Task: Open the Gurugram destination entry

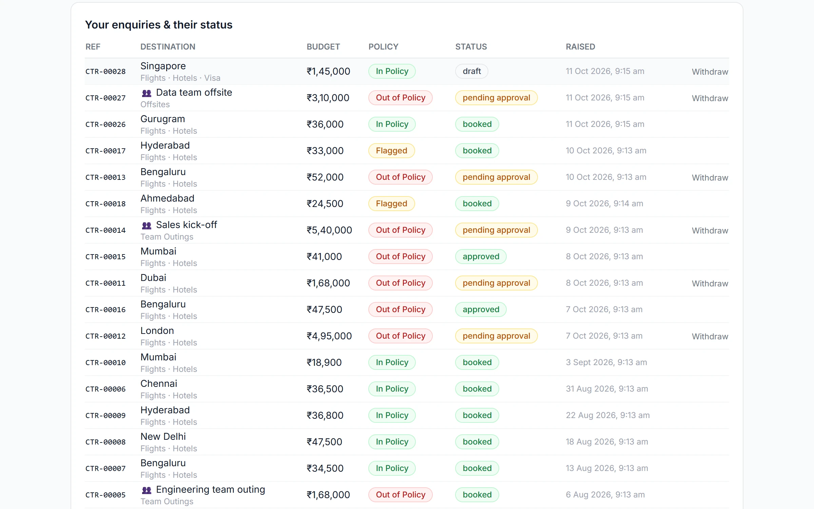Action: pyautogui.click(x=163, y=119)
